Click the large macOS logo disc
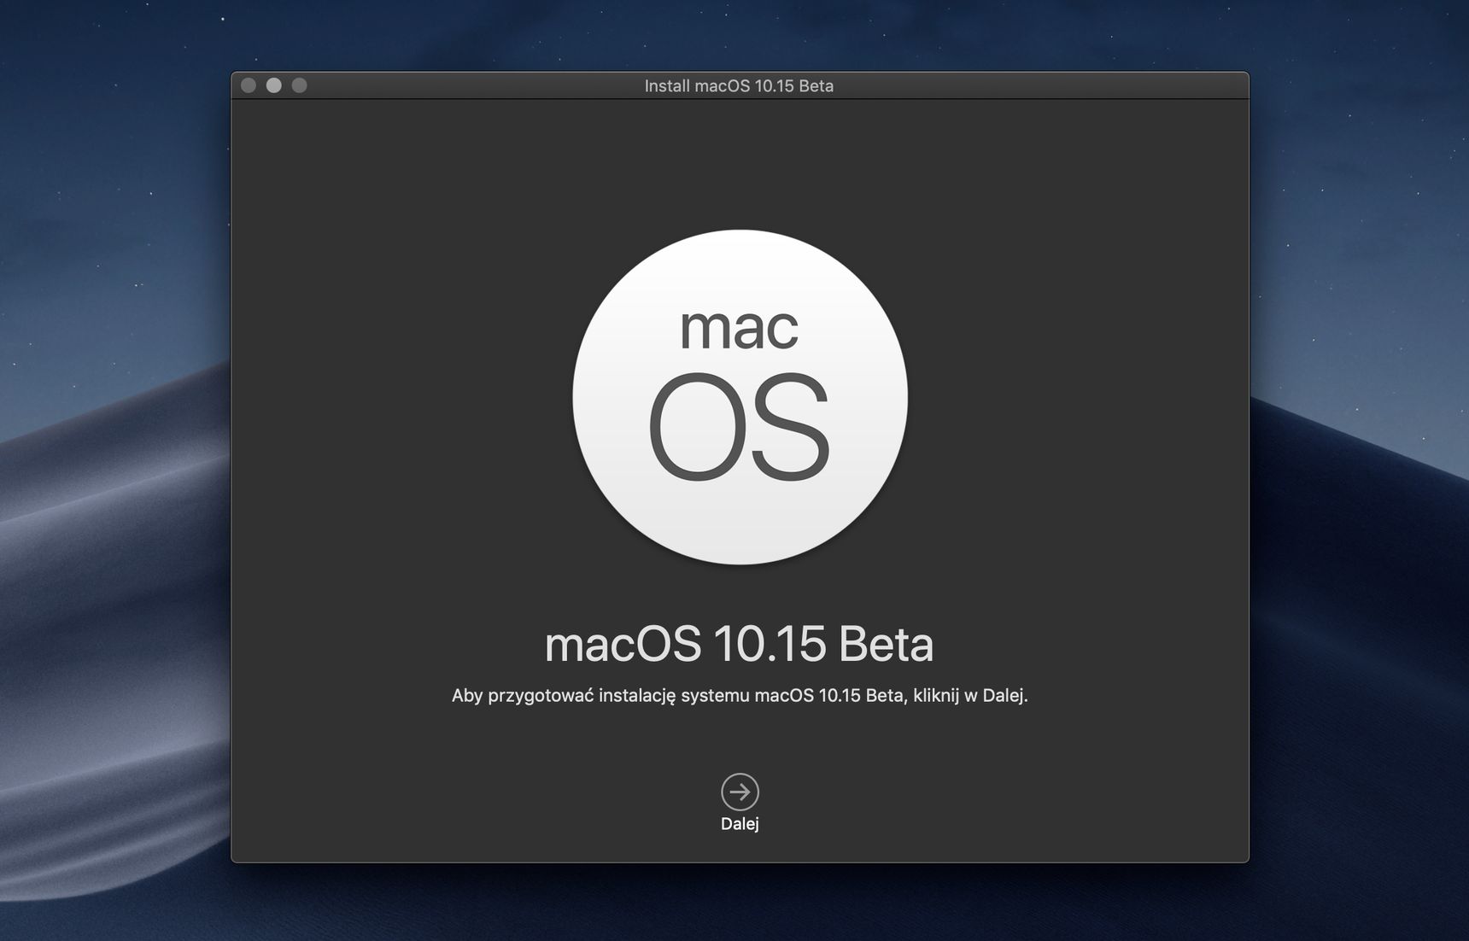The width and height of the screenshot is (1469, 941). (x=740, y=397)
